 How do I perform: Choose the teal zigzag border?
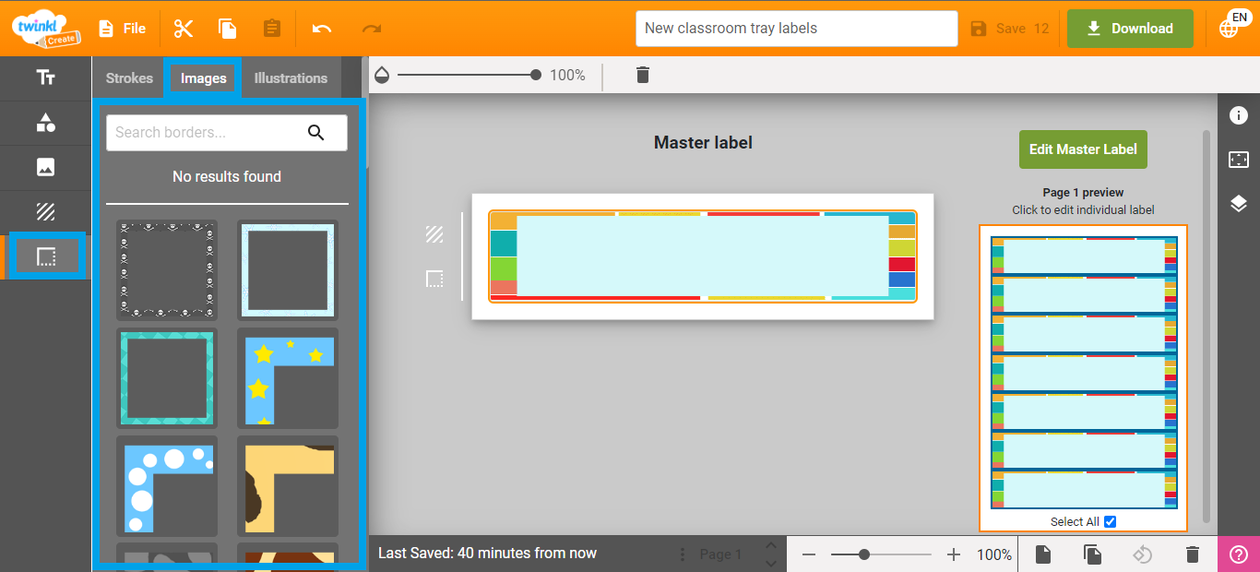(167, 378)
